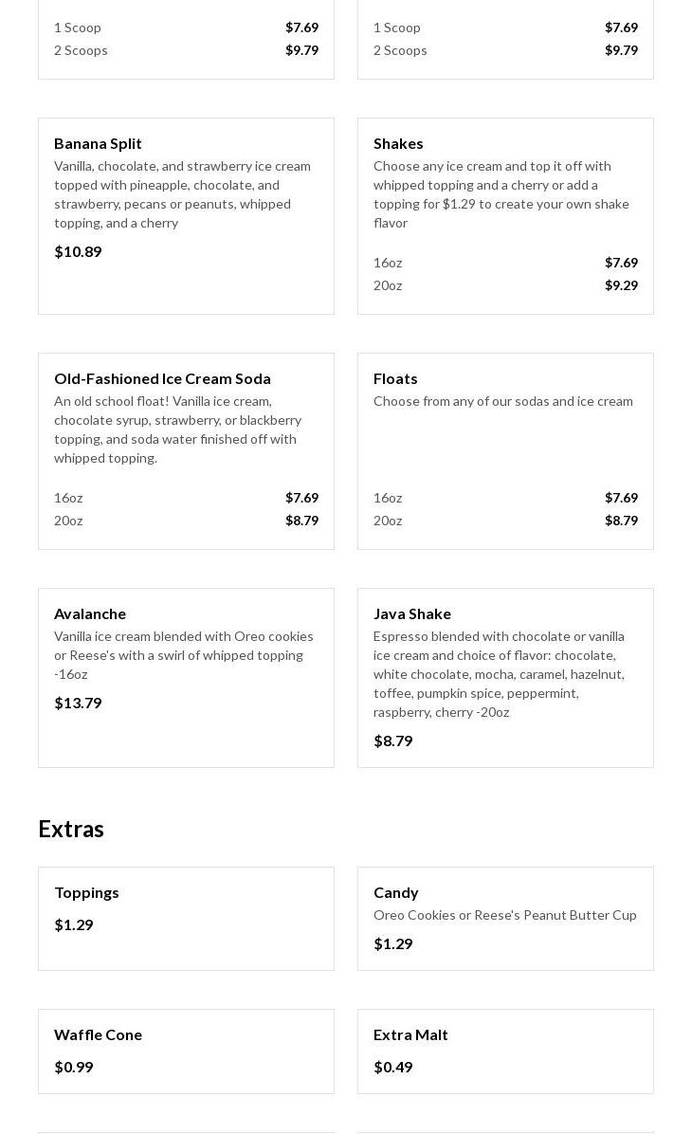The height and width of the screenshot is (1134, 692).
Task: Select the Candy extra item
Action: click(396, 892)
